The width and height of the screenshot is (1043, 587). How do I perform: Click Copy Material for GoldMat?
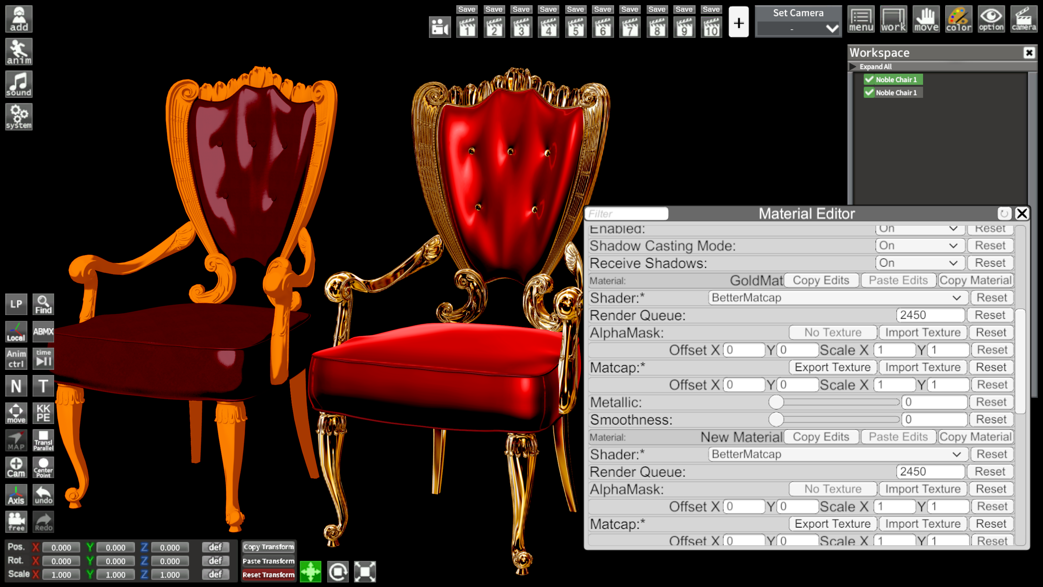[x=976, y=280]
